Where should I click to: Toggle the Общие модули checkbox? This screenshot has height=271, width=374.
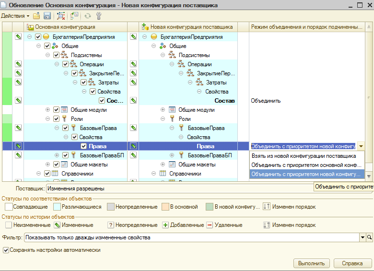point(56,110)
